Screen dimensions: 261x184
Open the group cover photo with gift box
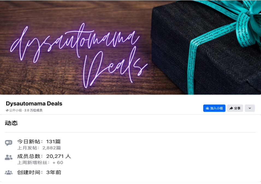click(x=130, y=47)
